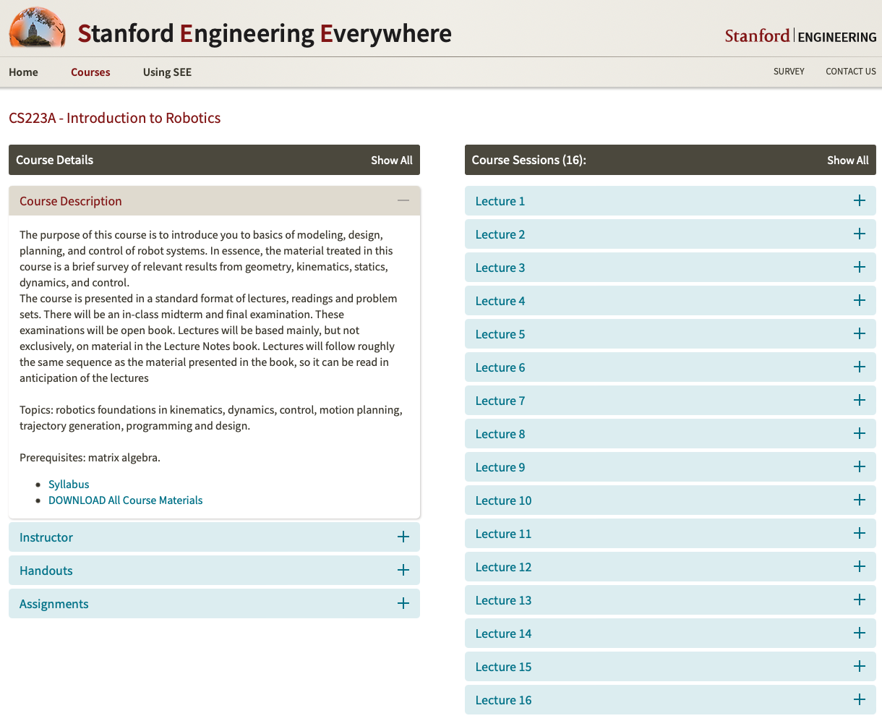Click Show All in Course Sessions
Image resolution: width=882 pixels, height=721 pixels.
point(848,161)
